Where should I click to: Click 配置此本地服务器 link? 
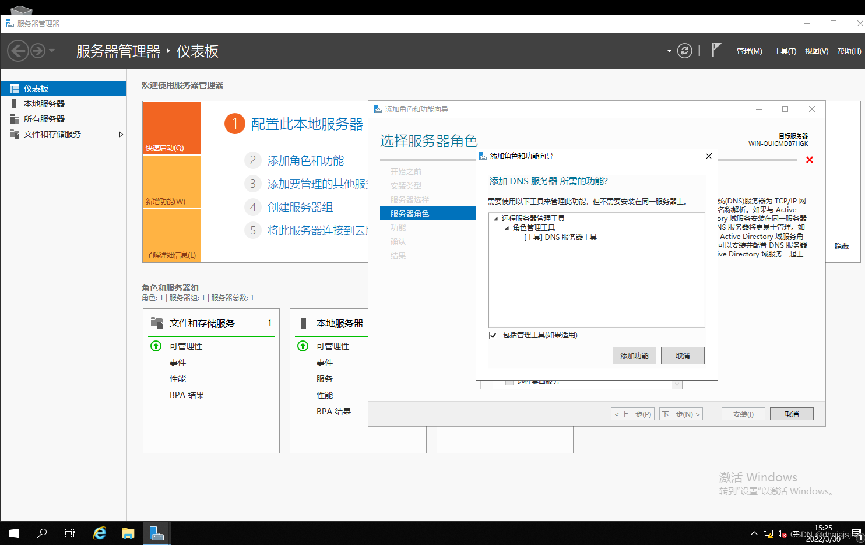[x=307, y=124]
